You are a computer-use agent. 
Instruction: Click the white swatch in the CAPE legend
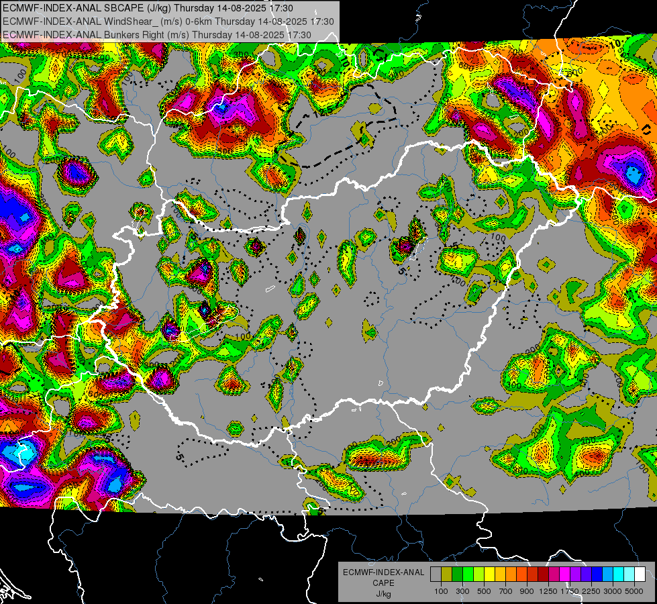640,574
